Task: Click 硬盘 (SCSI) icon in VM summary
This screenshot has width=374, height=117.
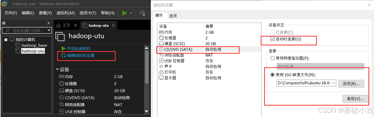Action: coord(62,91)
